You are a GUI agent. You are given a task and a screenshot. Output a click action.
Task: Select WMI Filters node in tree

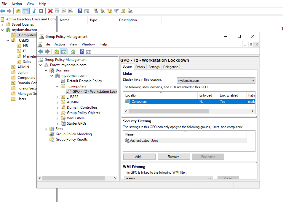click(76, 118)
